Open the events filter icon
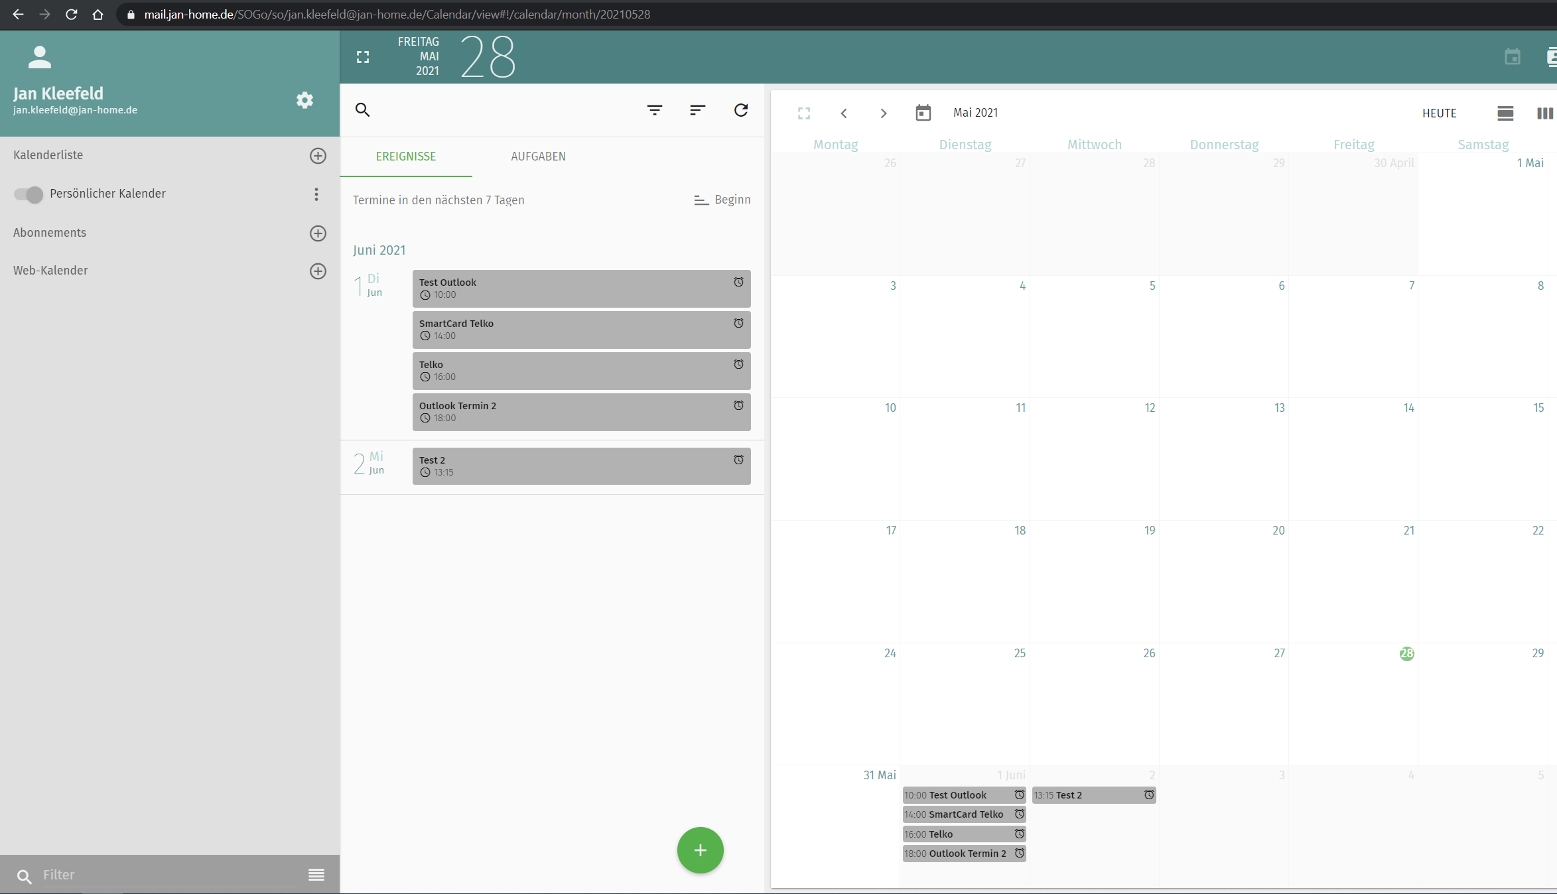 pos(654,110)
